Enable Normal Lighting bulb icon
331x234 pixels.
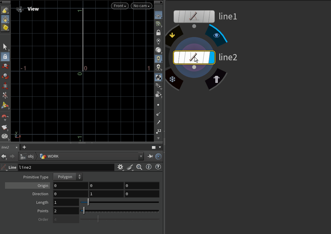(158, 59)
